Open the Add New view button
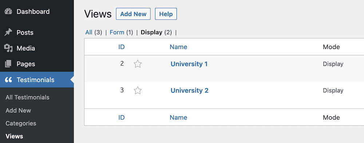Viewport: 364px width, 143px height. [133, 14]
